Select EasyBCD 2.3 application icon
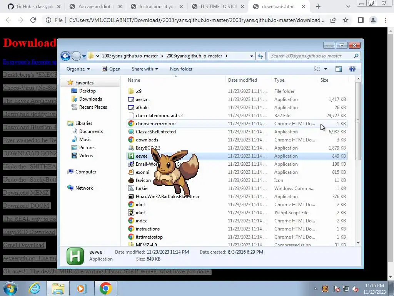The width and height of the screenshot is (394, 296). tap(131, 148)
